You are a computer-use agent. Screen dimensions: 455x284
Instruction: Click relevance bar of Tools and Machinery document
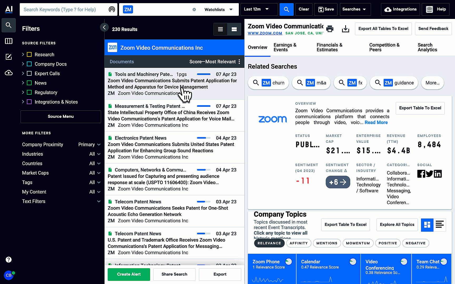204,74
